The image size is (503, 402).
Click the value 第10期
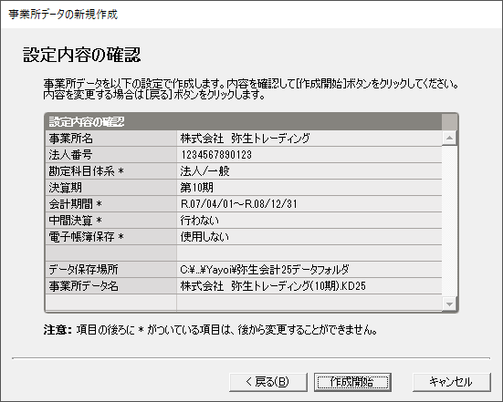point(196,188)
